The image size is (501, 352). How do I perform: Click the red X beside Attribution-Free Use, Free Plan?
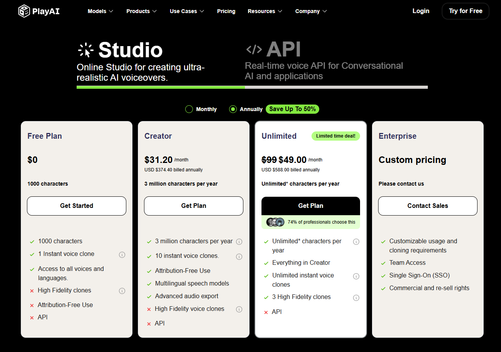[x=32, y=306]
